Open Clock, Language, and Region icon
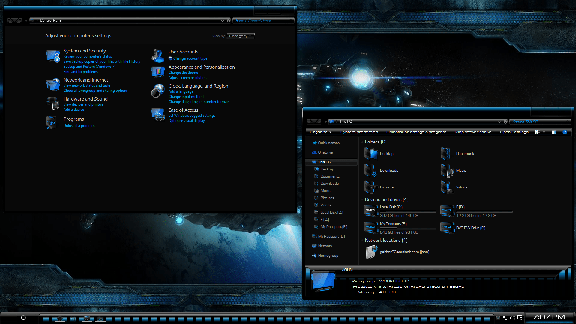 158,91
